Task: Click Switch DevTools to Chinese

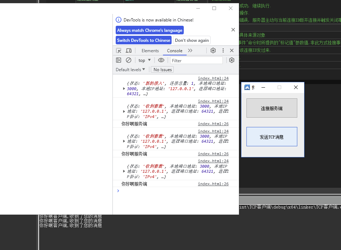Action: click(x=144, y=40)
